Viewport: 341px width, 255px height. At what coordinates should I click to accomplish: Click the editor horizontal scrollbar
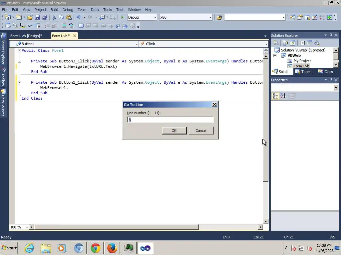click(116, 227)
